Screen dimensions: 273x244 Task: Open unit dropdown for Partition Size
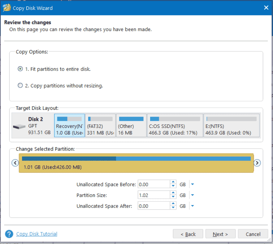(193, 195)
